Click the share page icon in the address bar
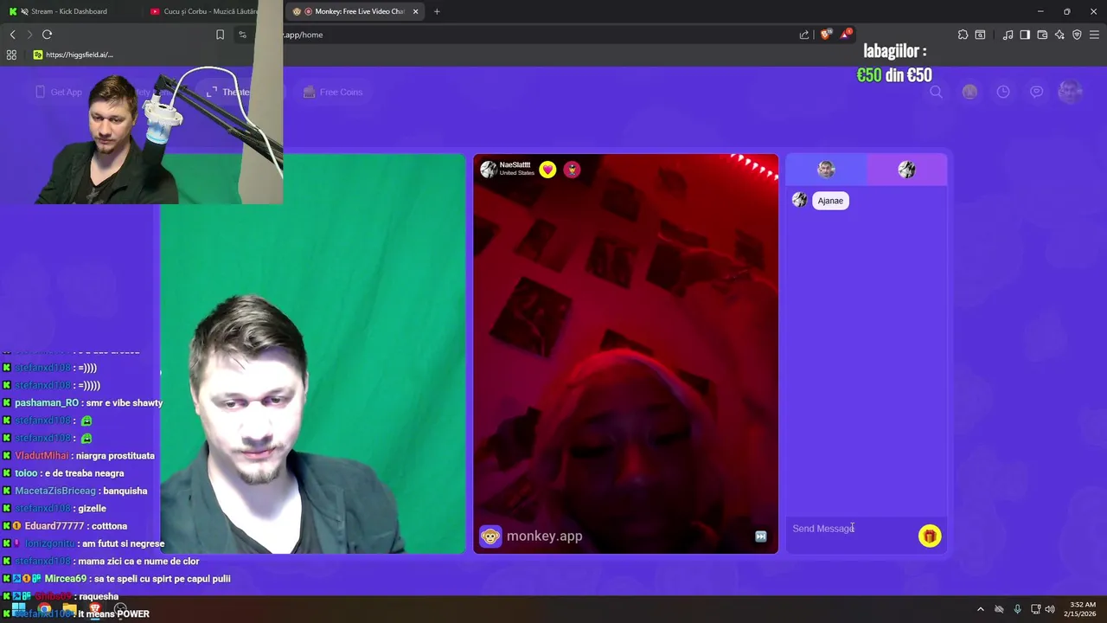This screenshot has height=623, width=1107. click(x=804, y=35)
